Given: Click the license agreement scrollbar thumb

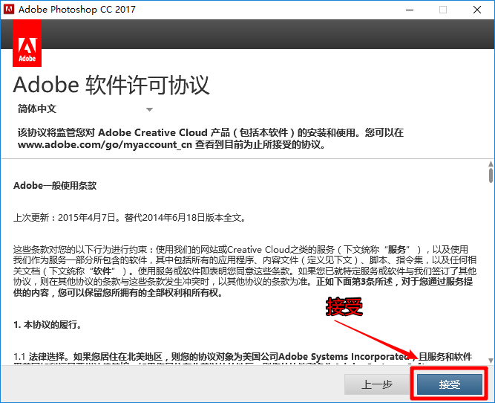Looking at the screenshot, I should (490, 175).
